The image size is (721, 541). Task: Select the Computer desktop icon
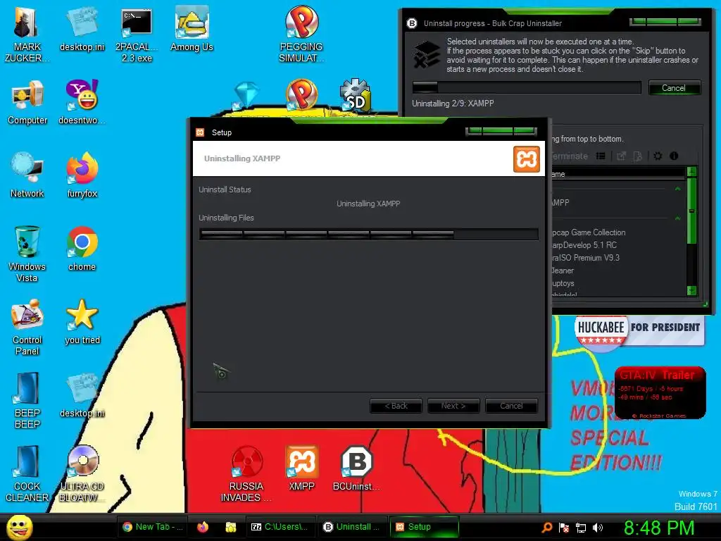click(x=27, y=102)
